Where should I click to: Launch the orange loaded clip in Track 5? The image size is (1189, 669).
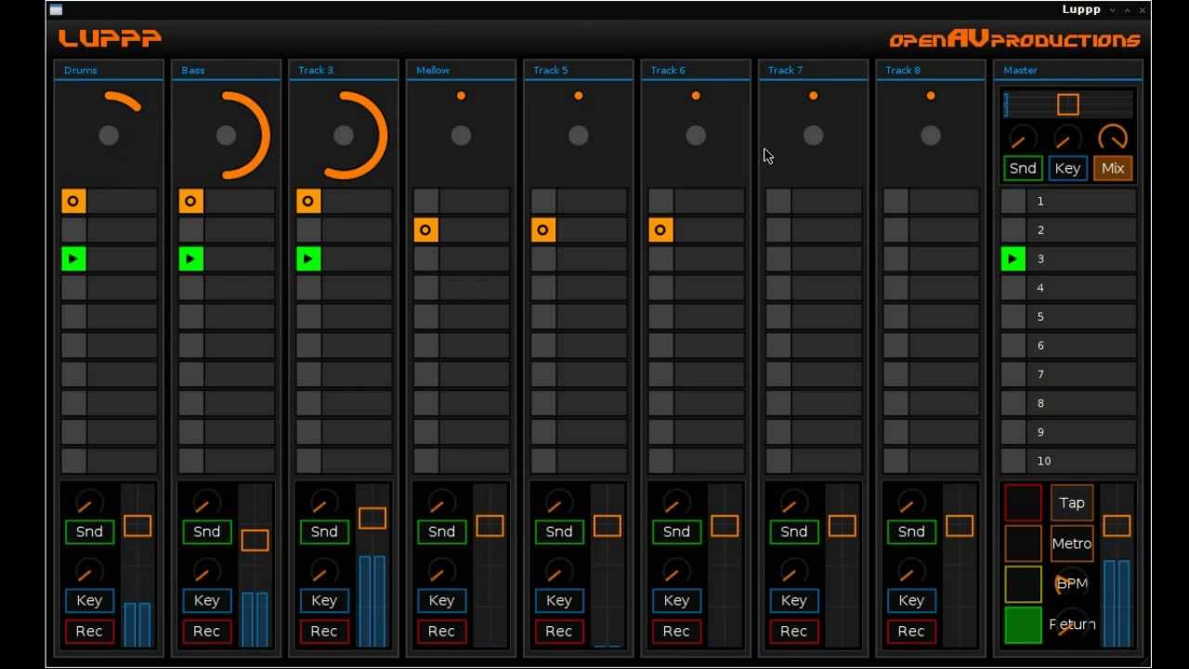click(x=543, y=230)
